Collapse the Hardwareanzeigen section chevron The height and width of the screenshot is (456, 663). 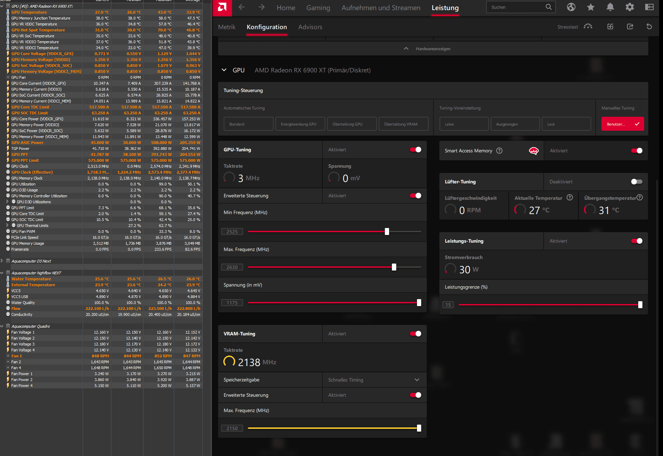pos(406,48)
